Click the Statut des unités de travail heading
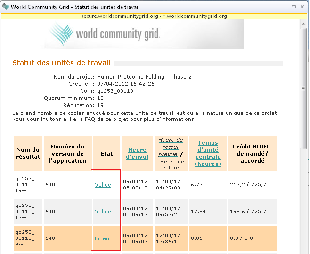The image size is (310, 254). [61, 63]
